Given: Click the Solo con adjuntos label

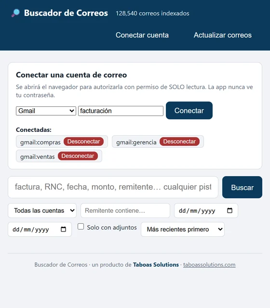Looking at the screenshot, I should click(112, 227).
